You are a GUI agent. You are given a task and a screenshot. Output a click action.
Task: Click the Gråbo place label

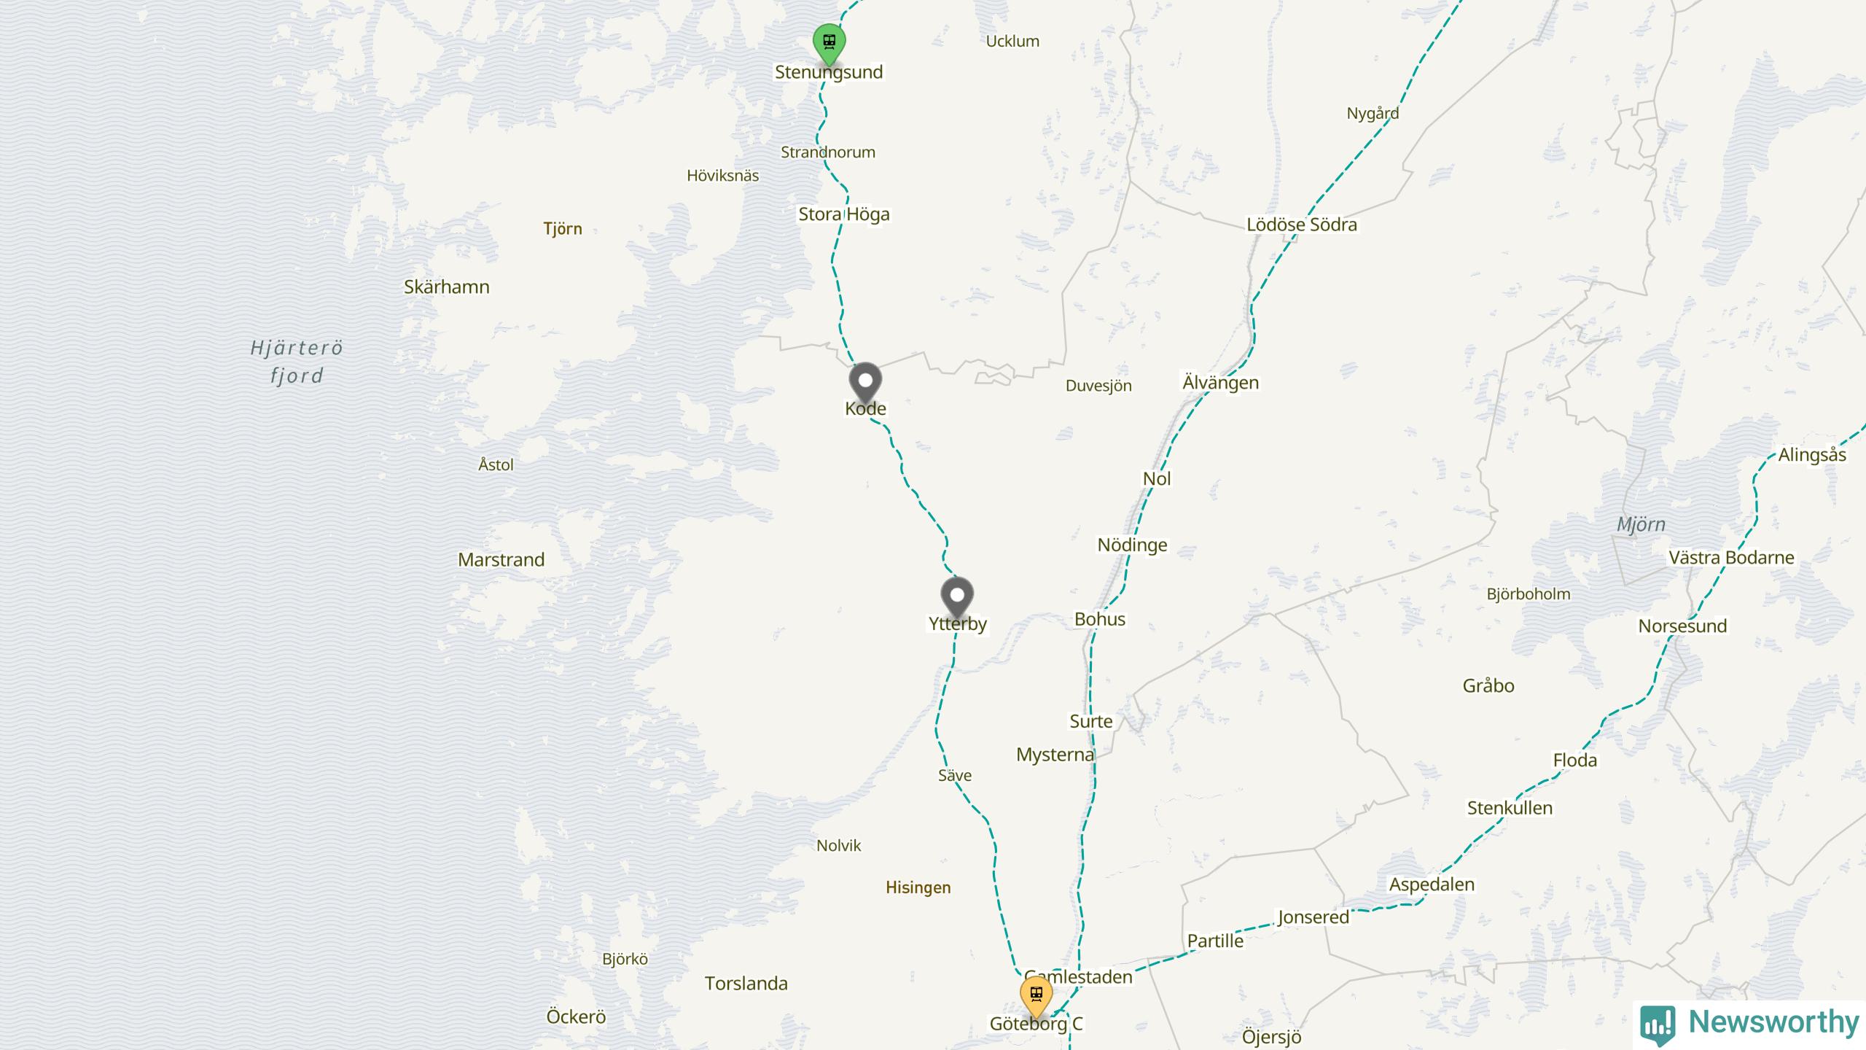[1488, 686]
